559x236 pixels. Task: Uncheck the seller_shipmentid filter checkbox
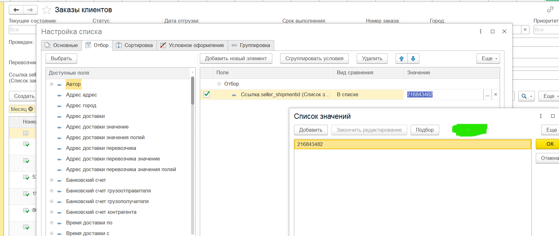tap(207, 94)
